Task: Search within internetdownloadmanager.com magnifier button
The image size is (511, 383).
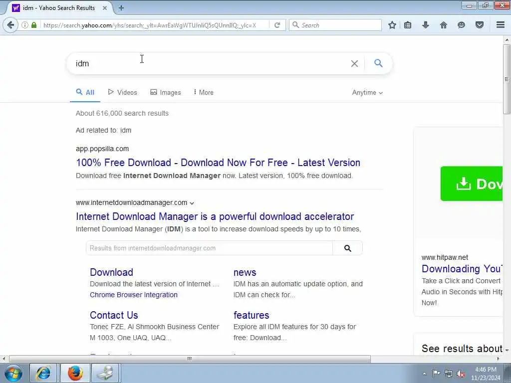Action: [x=348, y=248]
